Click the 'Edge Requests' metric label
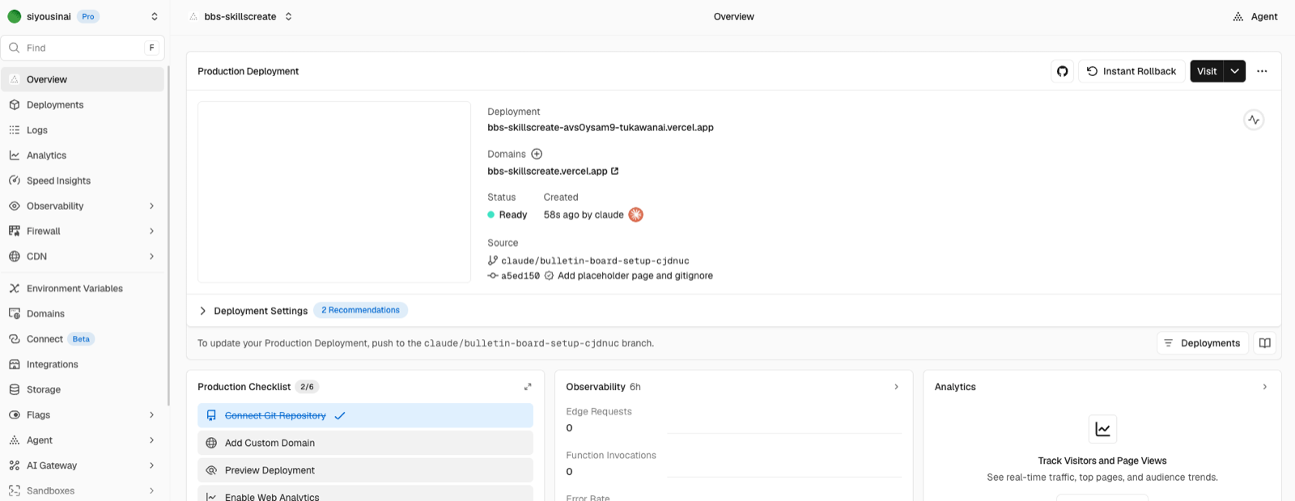The height and width of the screenshot is (501, 1295). click(x=599, y=411)
